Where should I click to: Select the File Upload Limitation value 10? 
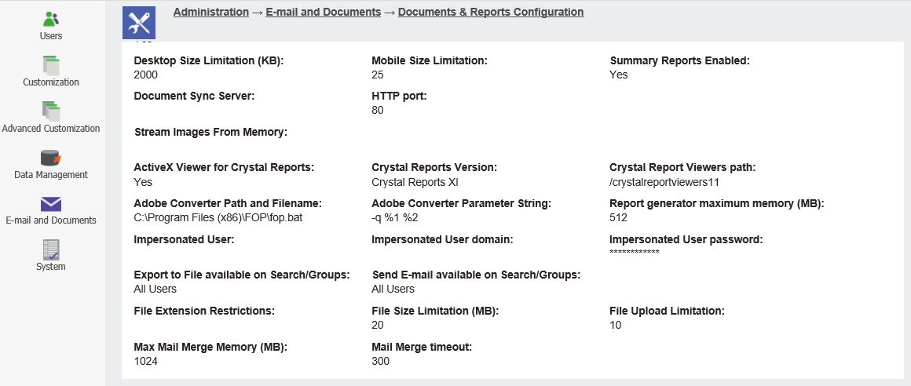tap(615, 326)
